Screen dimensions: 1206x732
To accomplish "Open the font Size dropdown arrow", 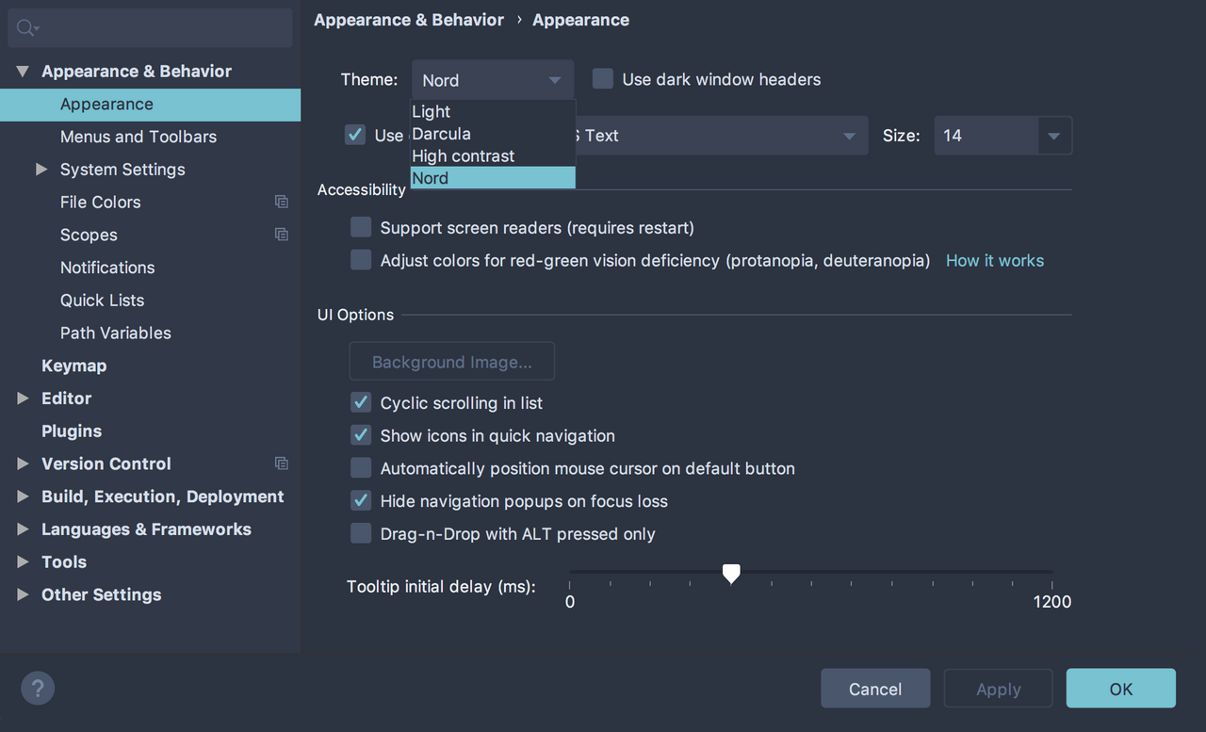I will pyautogui.click(x=1054, y=136).
